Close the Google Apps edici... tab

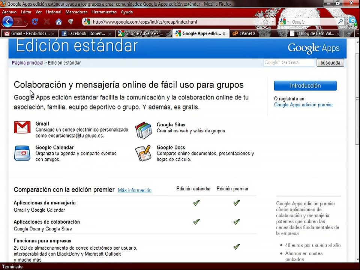click(224, 34)
